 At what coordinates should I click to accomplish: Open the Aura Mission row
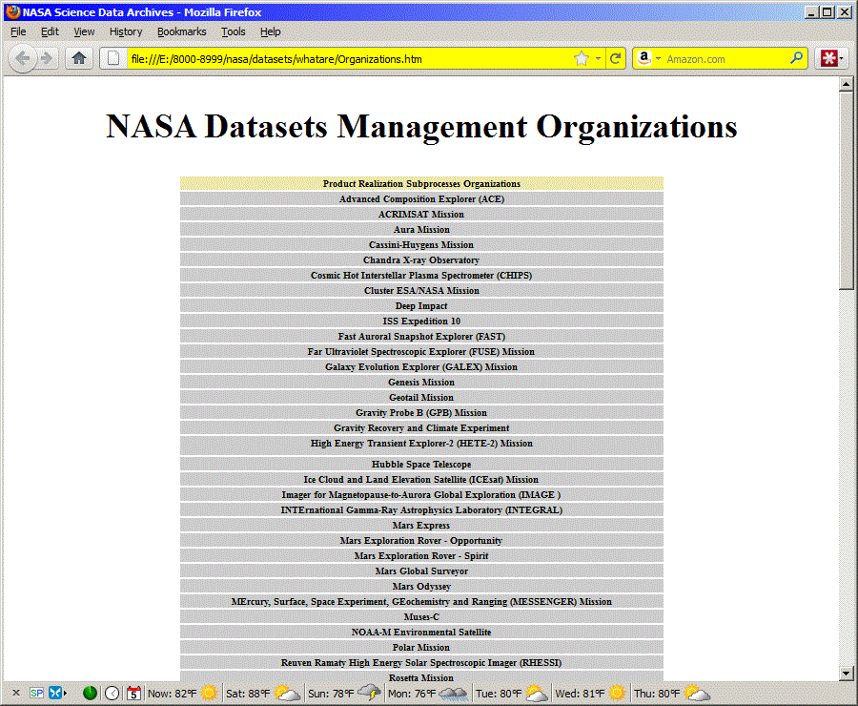421,230
